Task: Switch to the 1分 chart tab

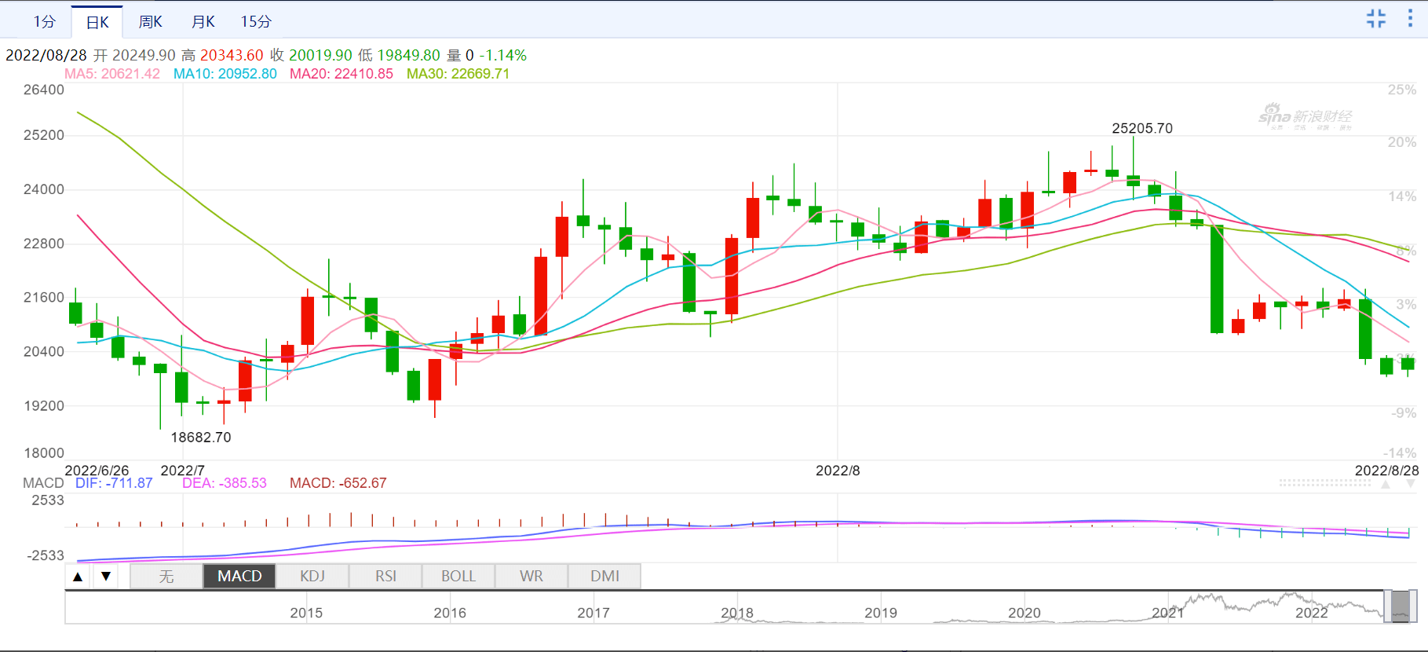Action: (44, 22)
